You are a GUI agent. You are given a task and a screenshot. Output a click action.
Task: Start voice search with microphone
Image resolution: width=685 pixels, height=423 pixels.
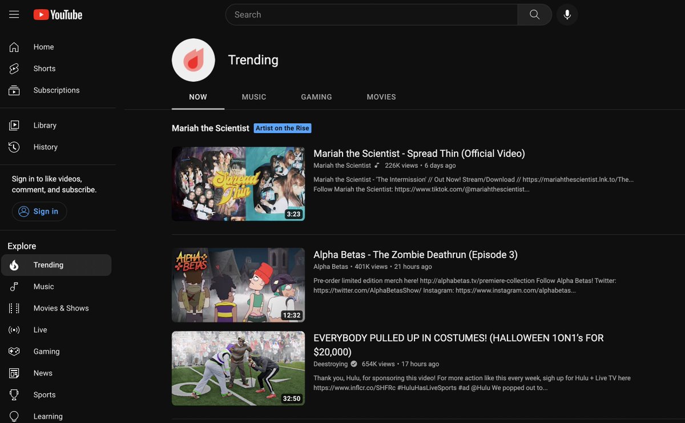point(567,15)
